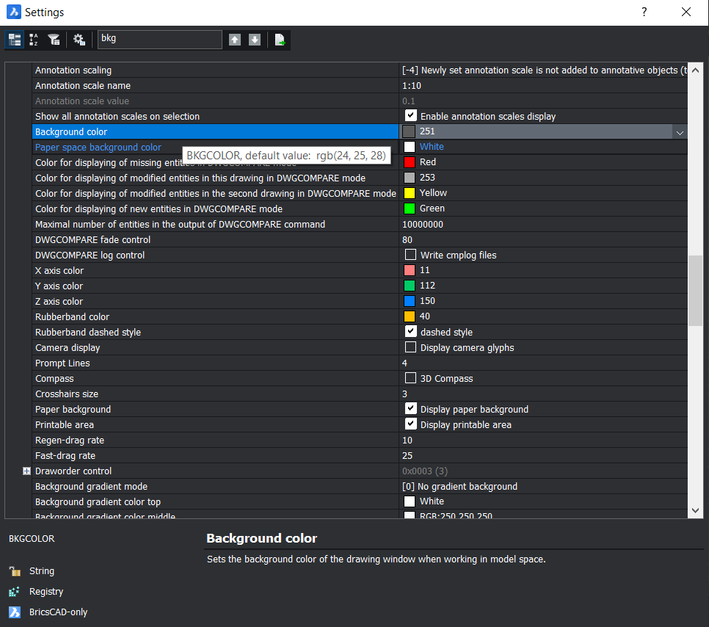Image resolution: width=709 pixels, height=627 pixels.
Task: Select the 'Crosshairs size' setting
Action: [68, 394]
